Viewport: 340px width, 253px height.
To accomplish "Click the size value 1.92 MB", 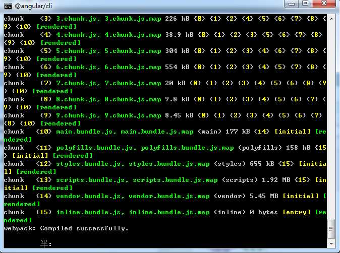I will tap(276, 180).
